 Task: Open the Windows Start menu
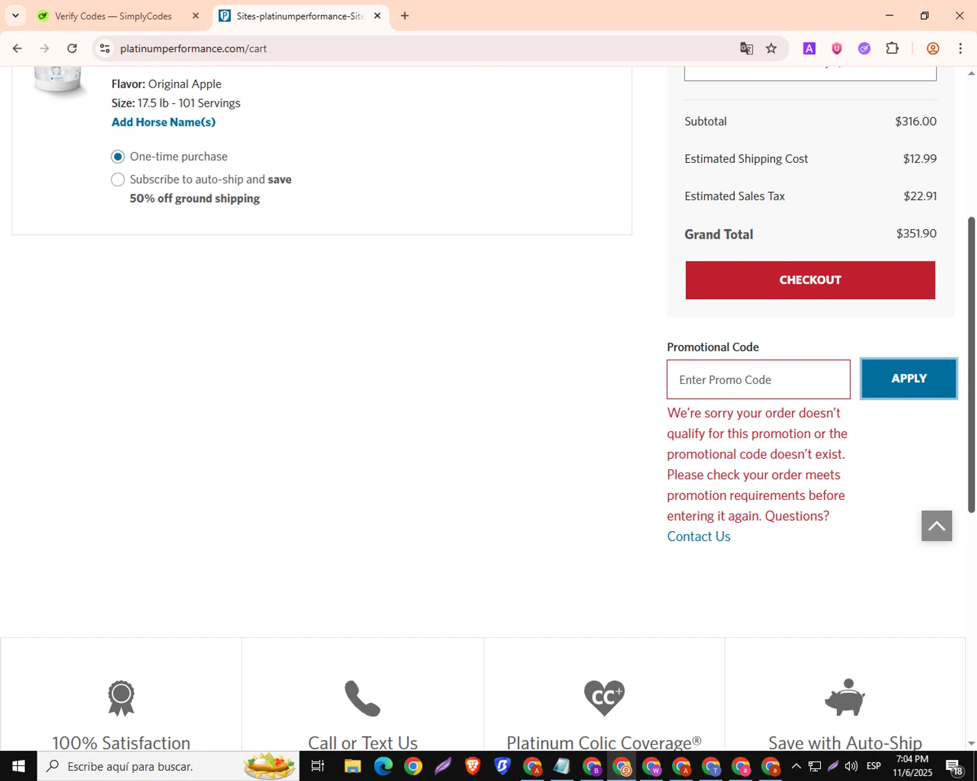[18, 766]
